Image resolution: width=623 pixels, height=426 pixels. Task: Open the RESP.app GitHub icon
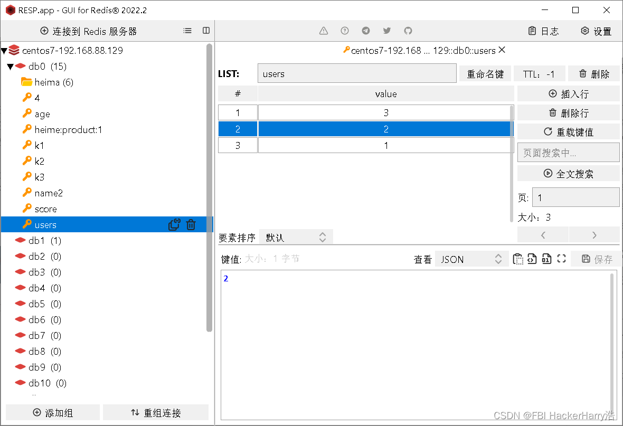(x=408, y=31)
